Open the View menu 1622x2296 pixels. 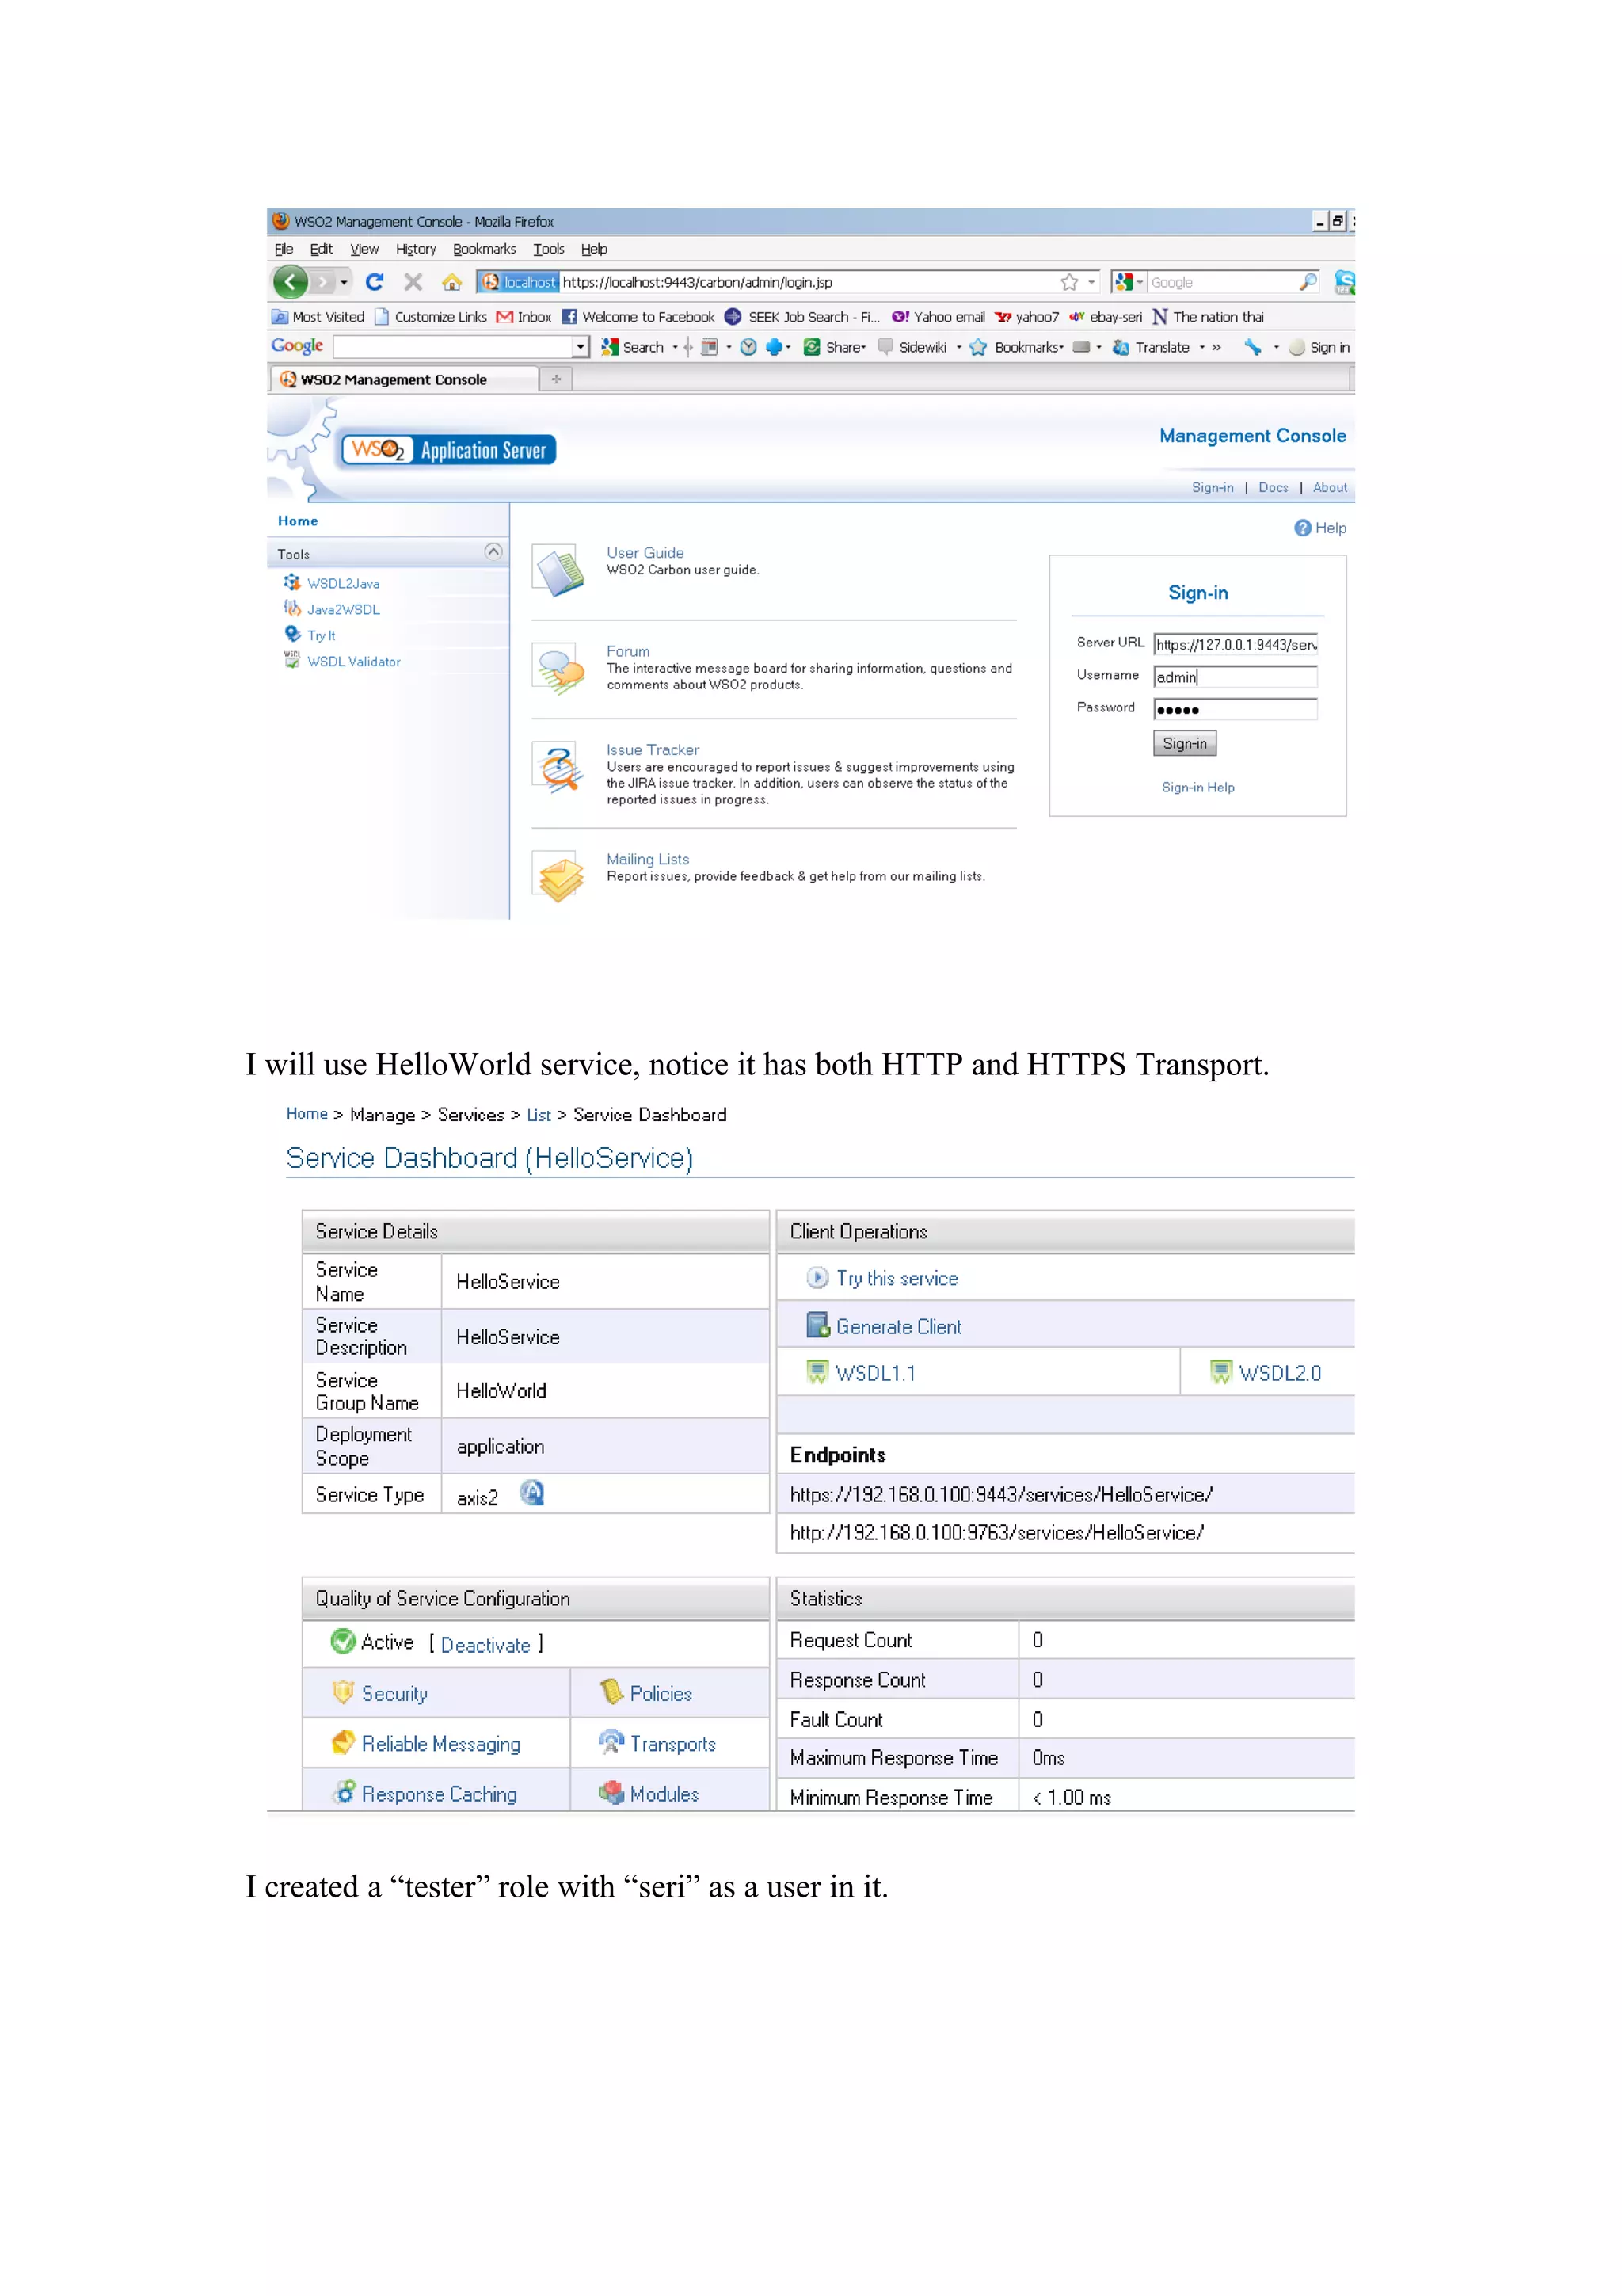click(x=364, y=249)
